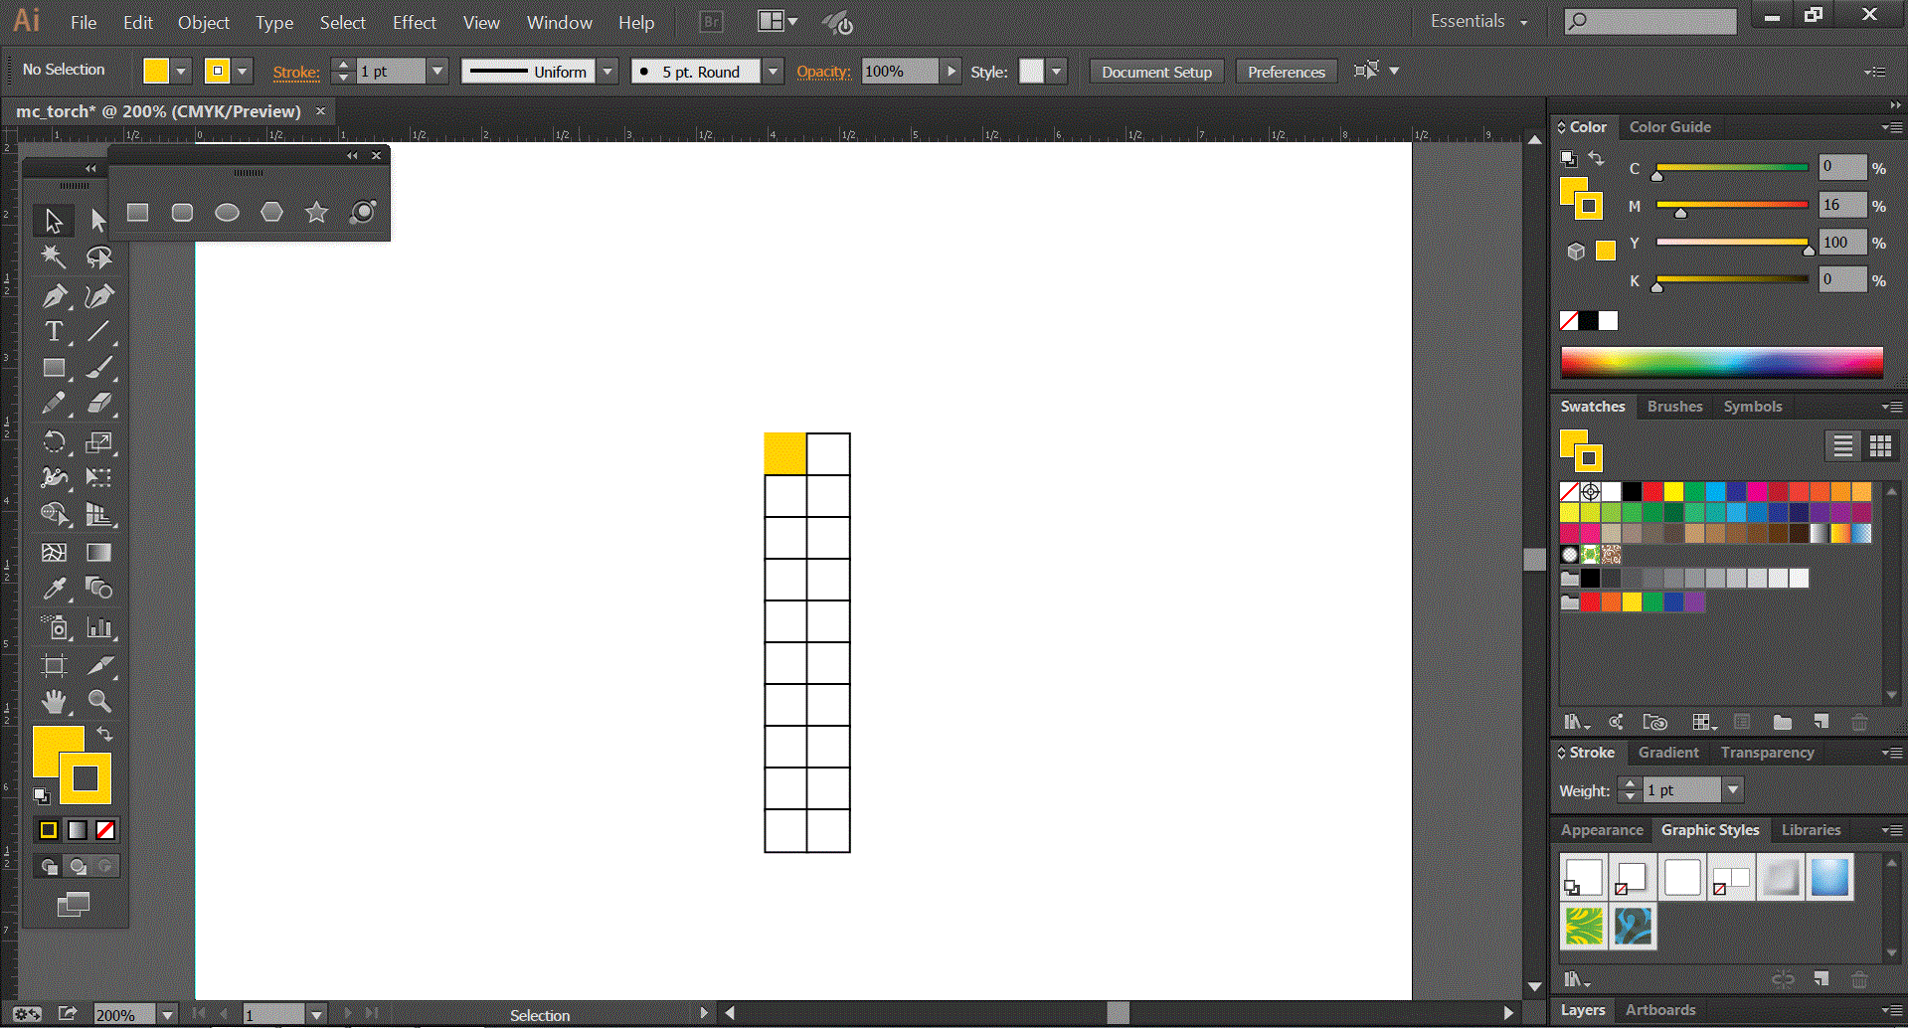Image resolution: width=1908 pixels, height=1028 pixels.
Task: Select the Rotate tool
Action: click(54, 441)
